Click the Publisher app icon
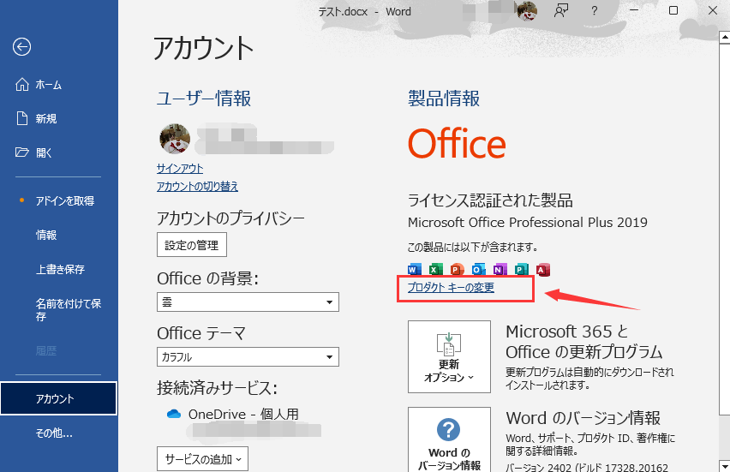The width and height of the screenshot is (730, 472). [522, 269]
